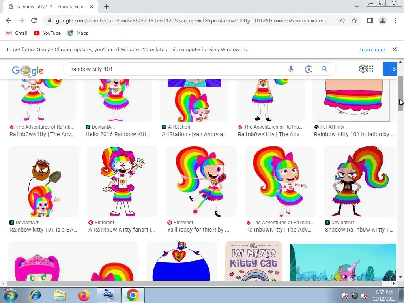Click Rainbow Kitty 101 Inflation title

pos(354,134)
